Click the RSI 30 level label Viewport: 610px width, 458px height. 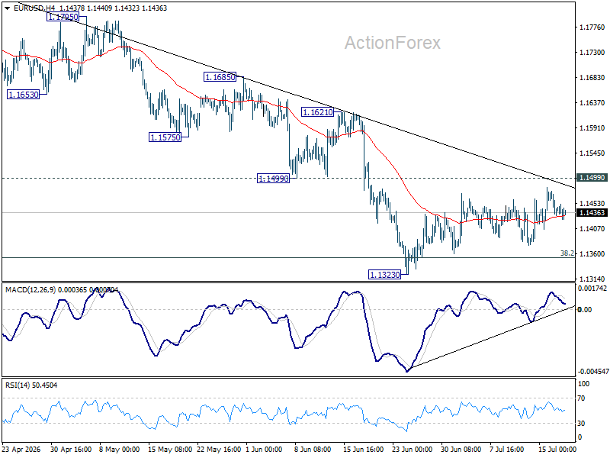point(581,424)
